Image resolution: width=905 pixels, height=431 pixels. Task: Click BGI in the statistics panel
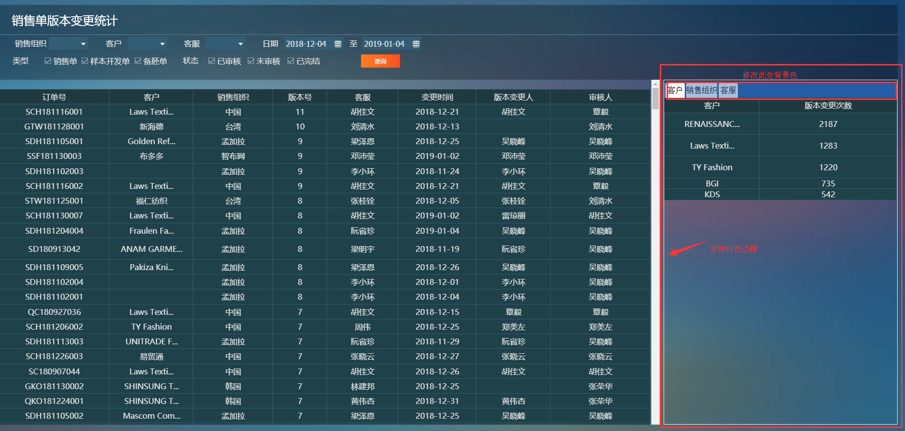pyautogui.click(x=712, y=184)
